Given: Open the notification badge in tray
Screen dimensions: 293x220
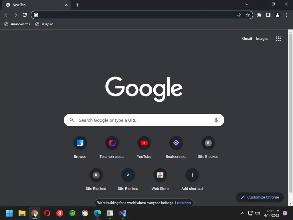Looking at the screenshot, I should click(x=285, y=213).
